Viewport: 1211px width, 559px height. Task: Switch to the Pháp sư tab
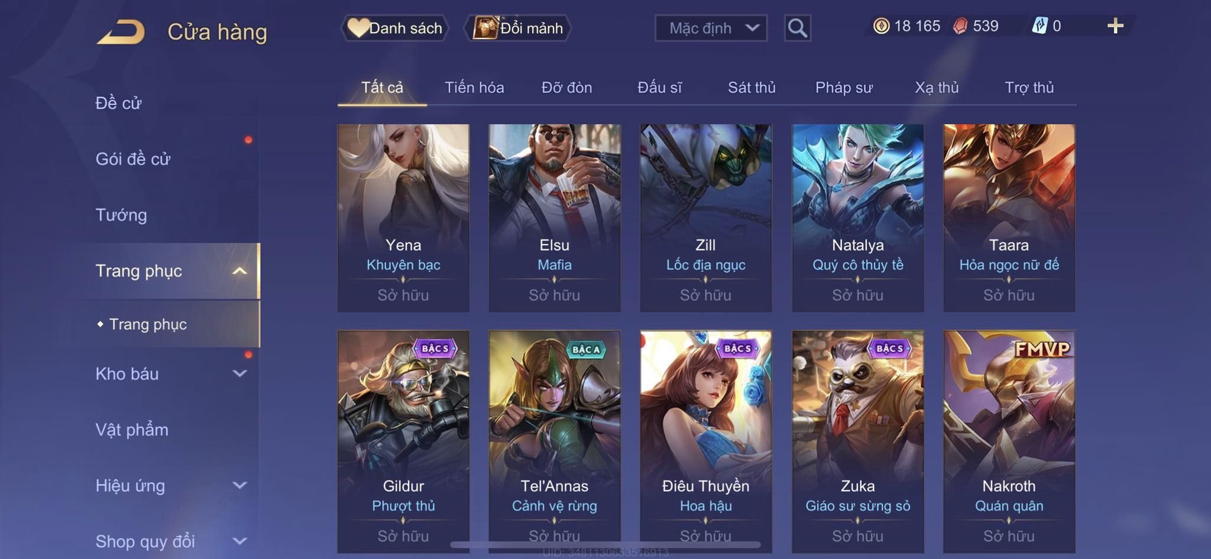point(844,87)
